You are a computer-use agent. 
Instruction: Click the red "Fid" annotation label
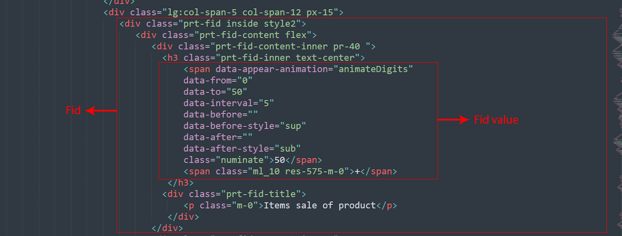click(x=73, y=110)
